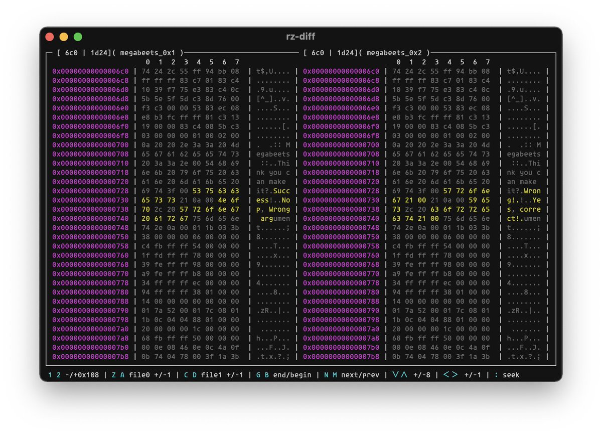Image resolution: width=602 pixels, height=434 pixels.
Task: Select highlighted bytes '20 61 72 67' in left pane
Action: (165, 219)
